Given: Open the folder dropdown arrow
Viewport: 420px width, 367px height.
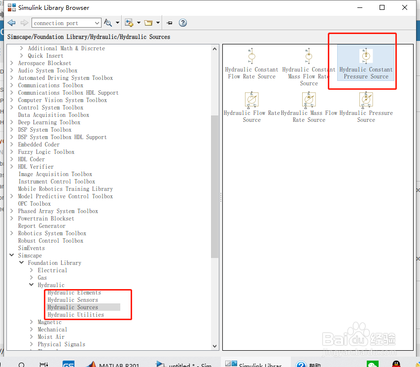Looking at the screenshot, I should pos(158,23).
